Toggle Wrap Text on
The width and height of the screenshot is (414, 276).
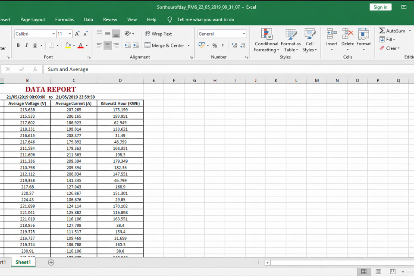click(x=158, y=34)
